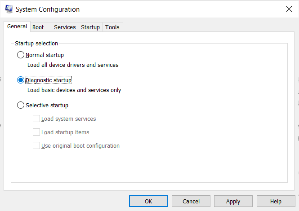
Task: Click the 'Load all device drivers' description
Action: [73, 65]
